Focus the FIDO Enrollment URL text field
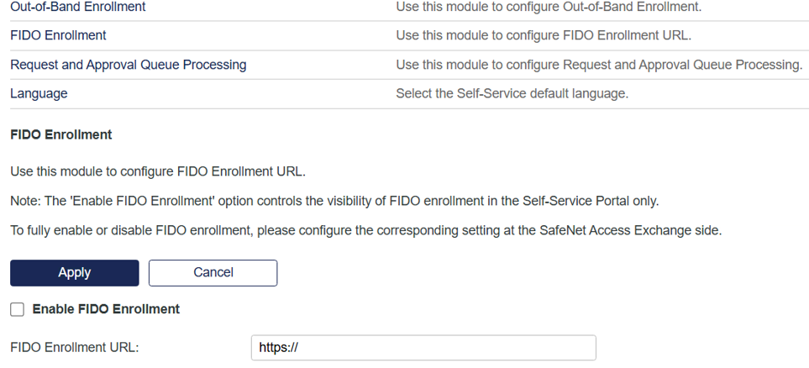Viewport: 809px width, 368px height. 423,347
